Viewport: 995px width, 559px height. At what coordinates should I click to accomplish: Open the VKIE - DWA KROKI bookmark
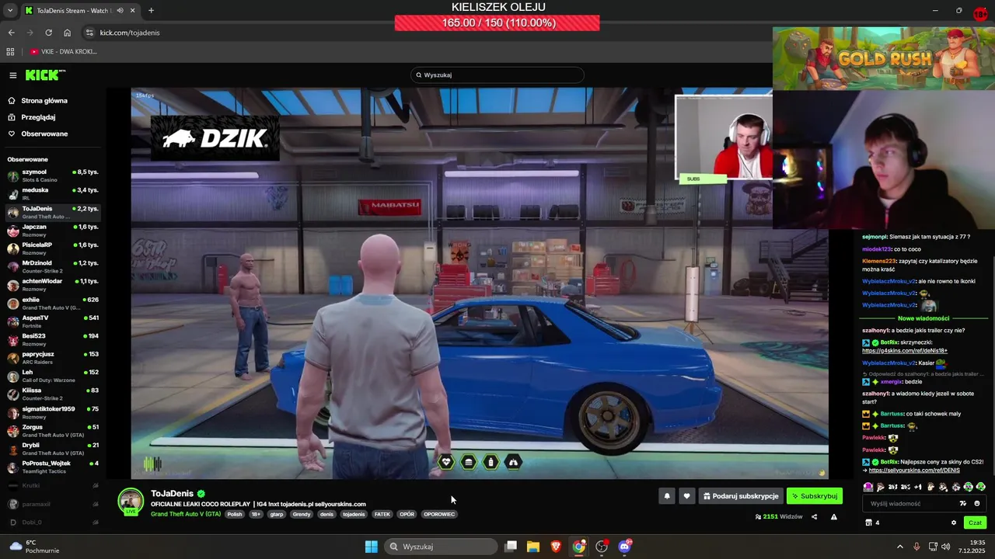coord(64,52)
